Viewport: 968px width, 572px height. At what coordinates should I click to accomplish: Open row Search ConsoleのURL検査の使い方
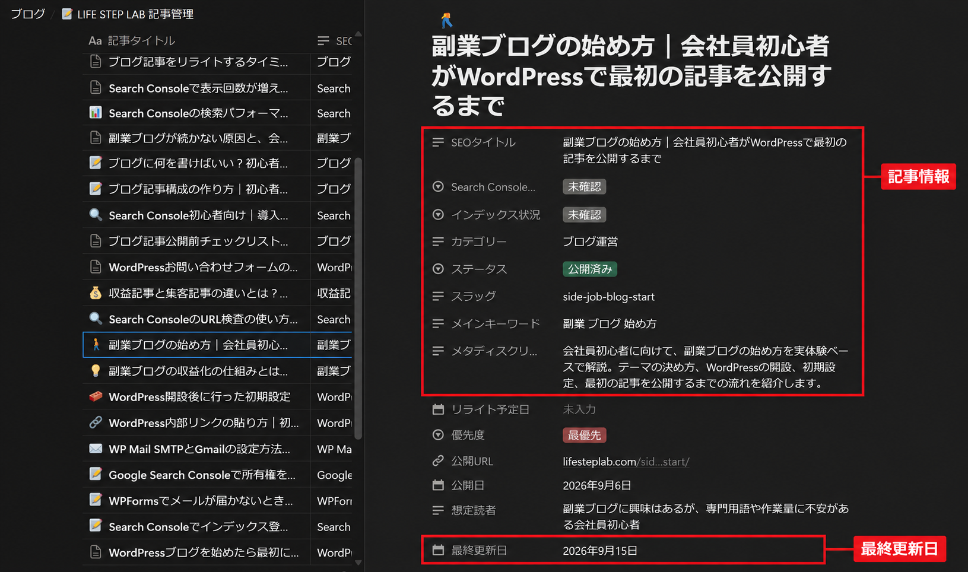203,319
